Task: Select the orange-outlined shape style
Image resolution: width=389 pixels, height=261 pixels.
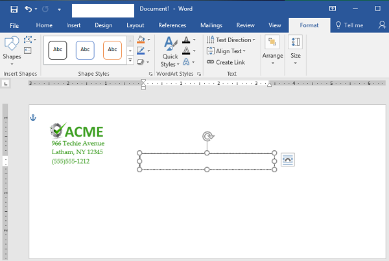Action: 113,49
